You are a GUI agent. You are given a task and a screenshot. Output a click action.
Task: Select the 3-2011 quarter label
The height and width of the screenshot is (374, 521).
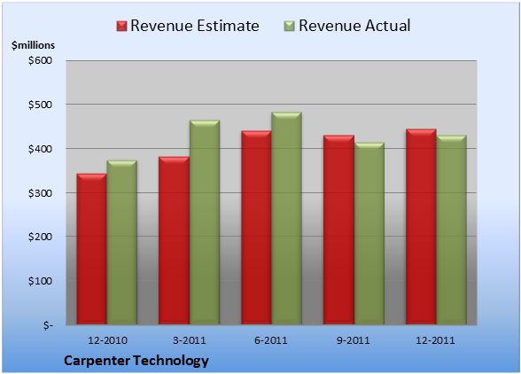190,340
